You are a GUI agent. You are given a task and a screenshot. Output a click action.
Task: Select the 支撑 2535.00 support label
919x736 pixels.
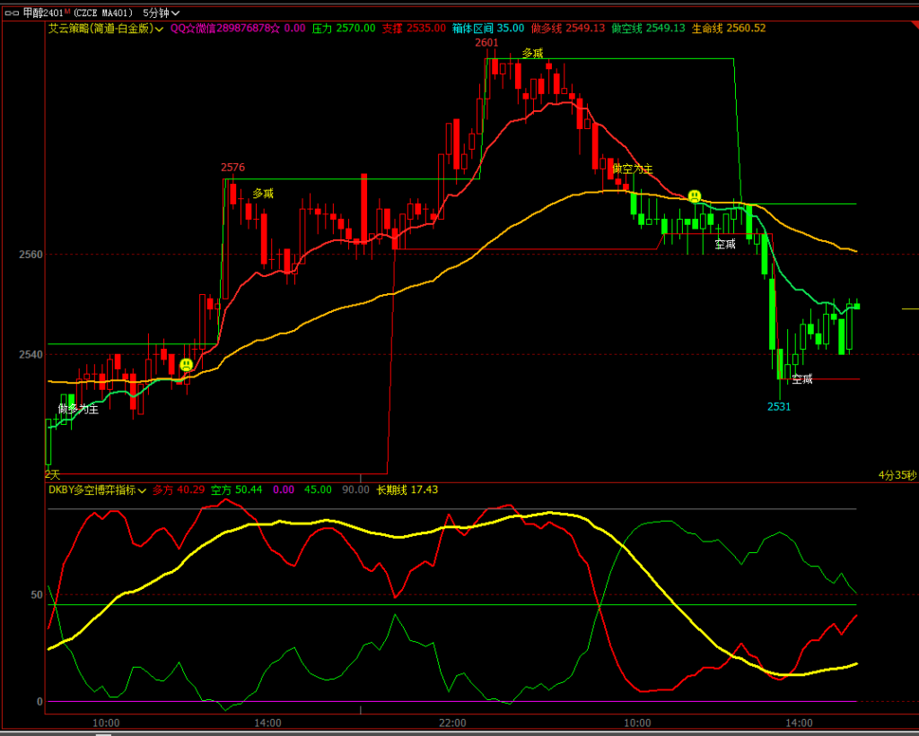(x=414, y=29)
